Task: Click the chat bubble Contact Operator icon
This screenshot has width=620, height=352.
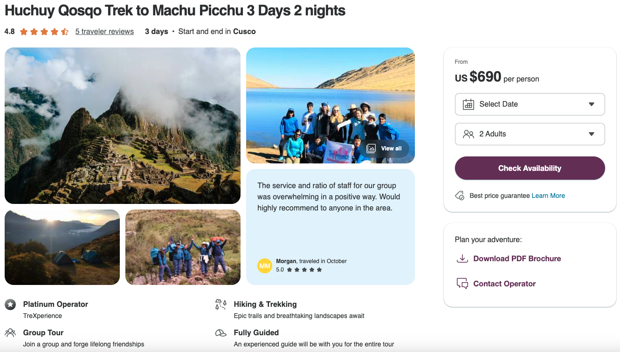Action: point(462,284)
